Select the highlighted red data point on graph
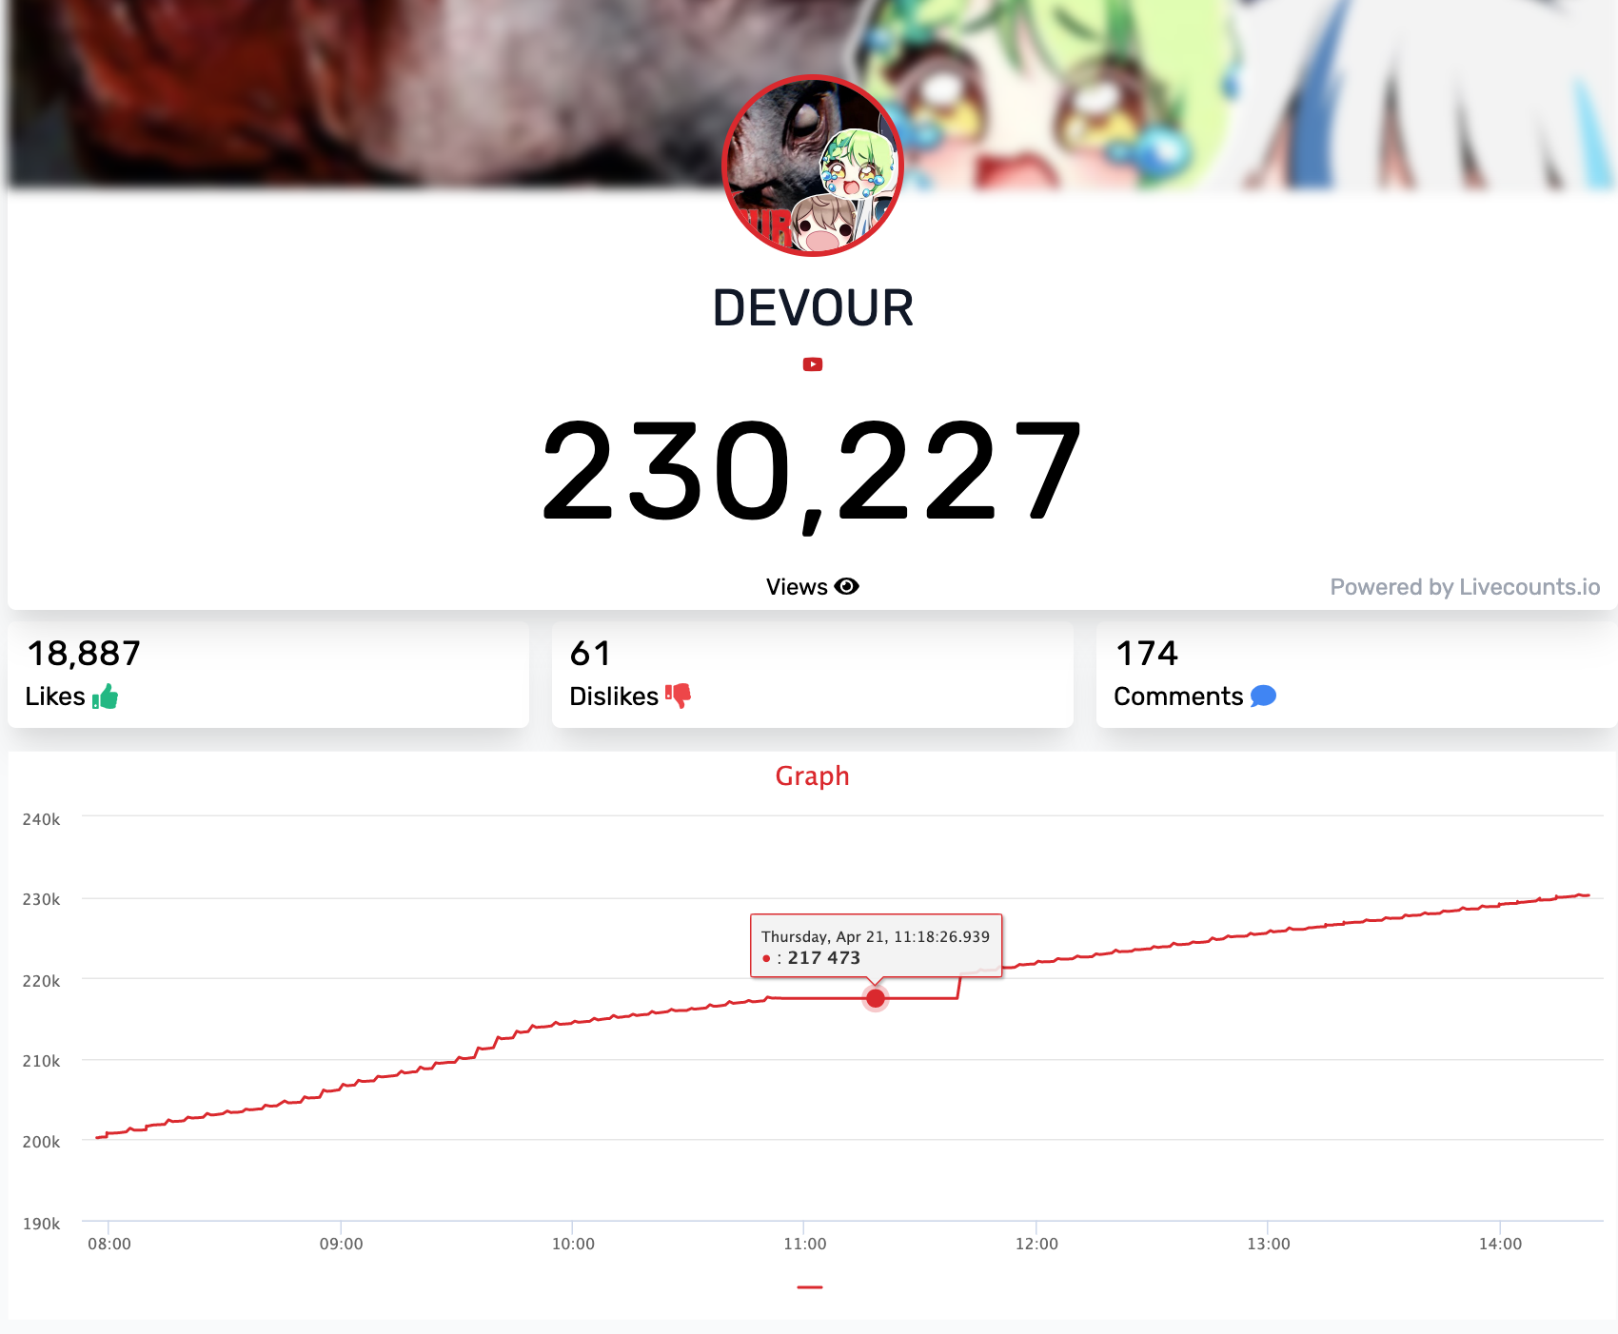This screenshot has height=1334, width=1618. [x=876, y=998]
